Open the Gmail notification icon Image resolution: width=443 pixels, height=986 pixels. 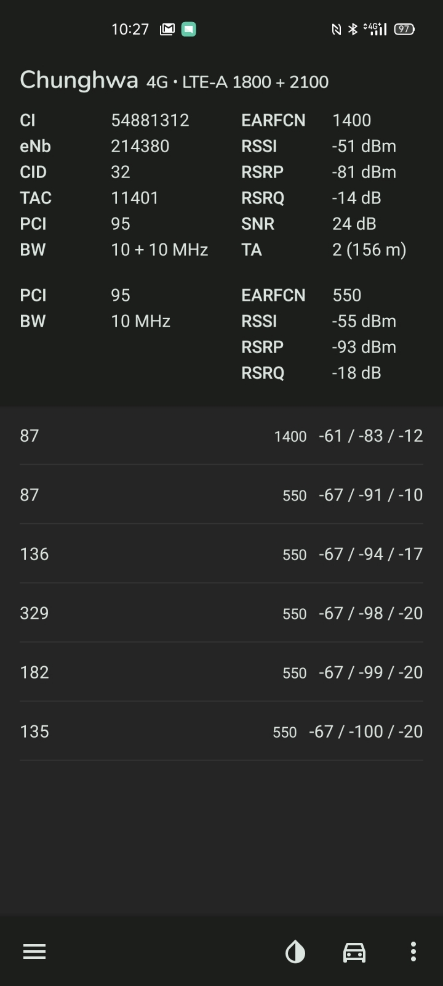point(167,29)
